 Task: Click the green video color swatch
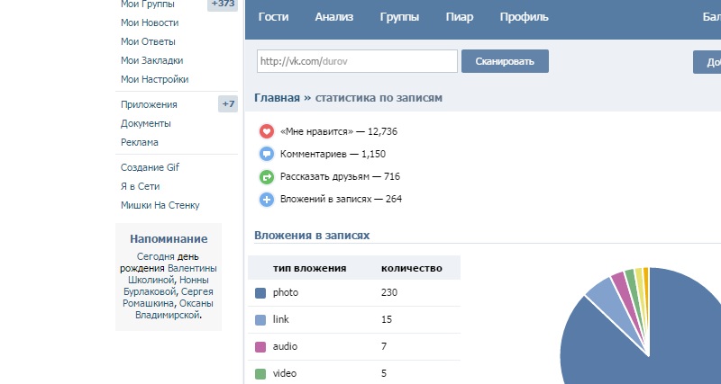point(260,373)
